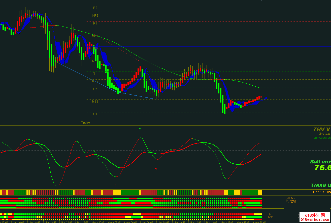
Task: Click the red up arrow below the 76.6 level line
Action: (x=156, y=168)
